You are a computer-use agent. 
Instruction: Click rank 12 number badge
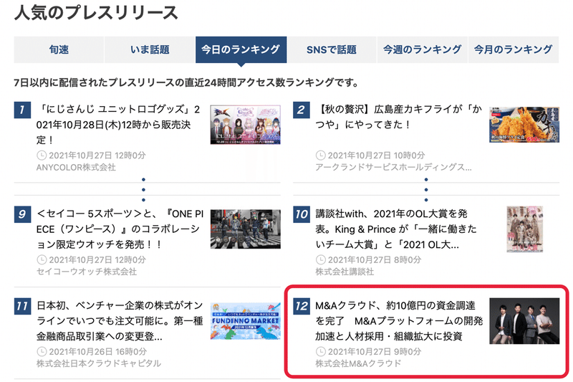(301, 306)
